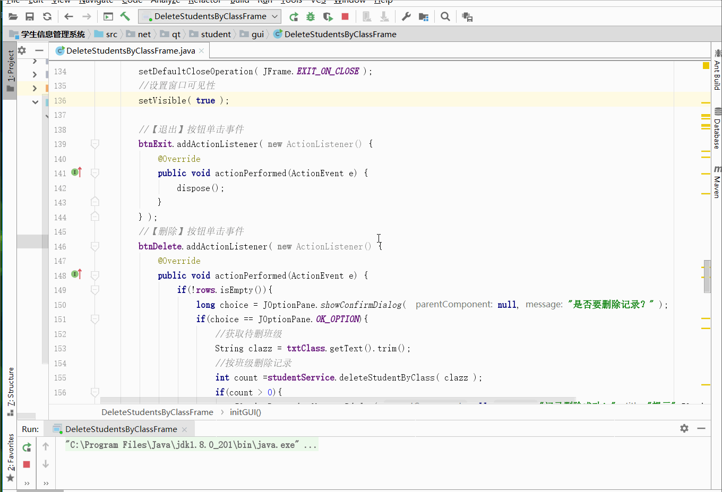
Task: Fold the code block at line 139
Action: click(95, 144)
